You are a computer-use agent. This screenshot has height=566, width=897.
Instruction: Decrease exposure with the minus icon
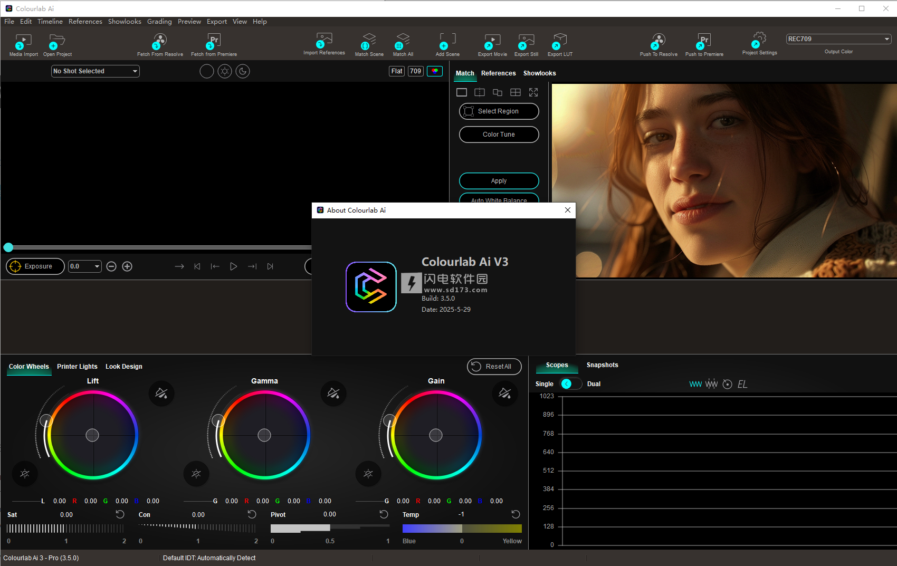111,266
